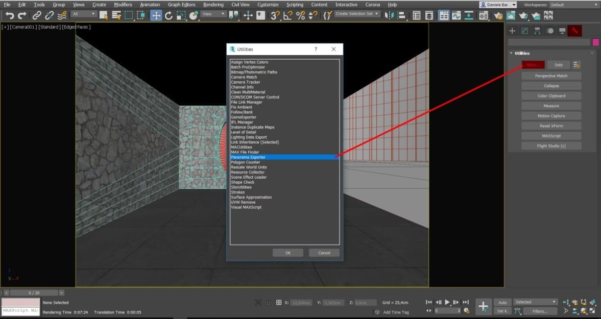Viewport: 601px width, 319px height.
Task: Open the Corona menu
Action: pyautogui.click(x=373, y=4)
